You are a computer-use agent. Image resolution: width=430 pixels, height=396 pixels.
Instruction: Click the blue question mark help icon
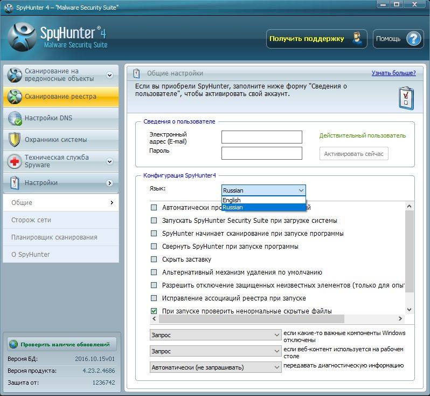pyautogui.click(x=413, y=39)
